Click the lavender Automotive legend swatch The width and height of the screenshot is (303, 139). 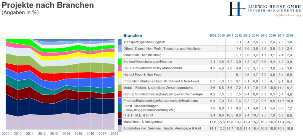point(120,128)
